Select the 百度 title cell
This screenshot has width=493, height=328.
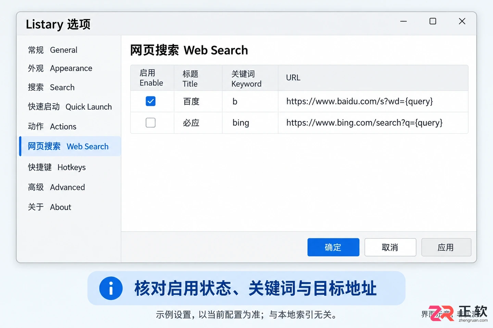click(x=198, y=101)
